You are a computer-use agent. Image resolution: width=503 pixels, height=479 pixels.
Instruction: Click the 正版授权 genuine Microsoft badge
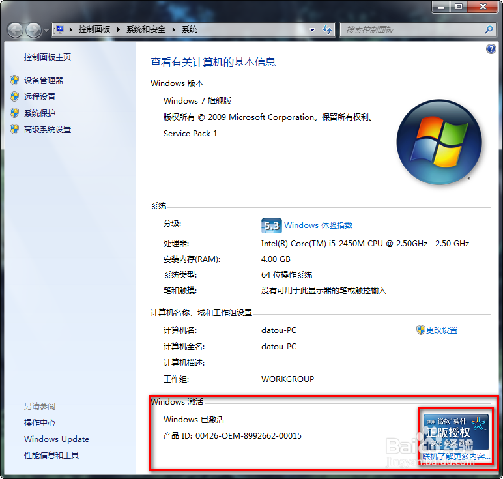point(456,432)
